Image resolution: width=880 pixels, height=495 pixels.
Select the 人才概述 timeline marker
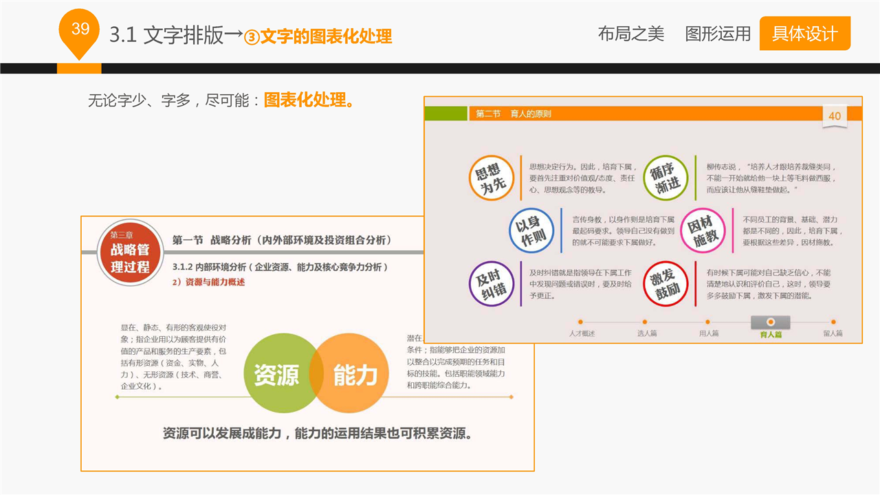click(x=581, y=322)
